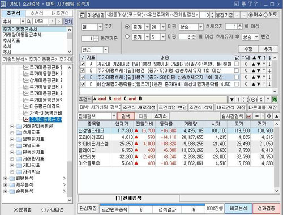Expand the 패턴분석 folder
283x215 pixels.
(5, 178)
